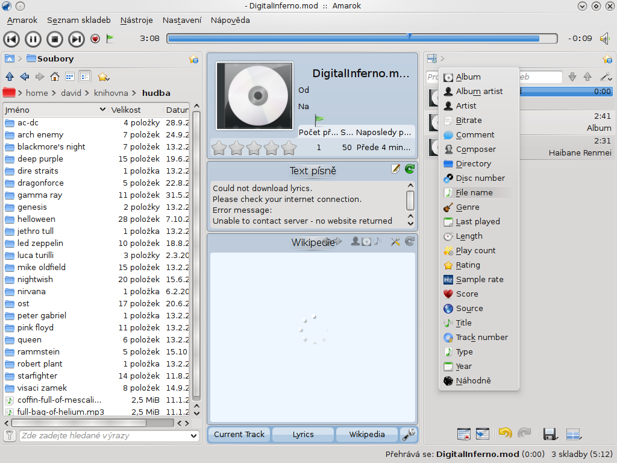Select the file 'full-bag-of-helium.mp3'
The height and width of the screenshot is (463, 617).
point(61,412)
